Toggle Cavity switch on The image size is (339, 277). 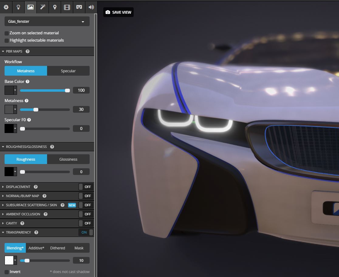(x=86, y=223)
